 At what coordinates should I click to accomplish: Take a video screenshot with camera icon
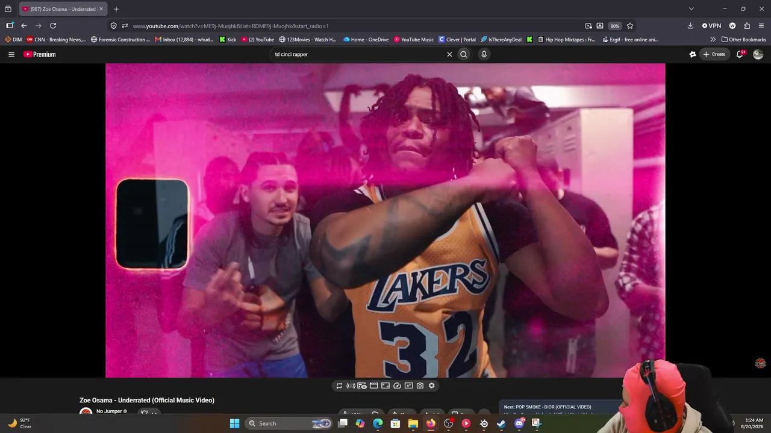pos(420,385)
